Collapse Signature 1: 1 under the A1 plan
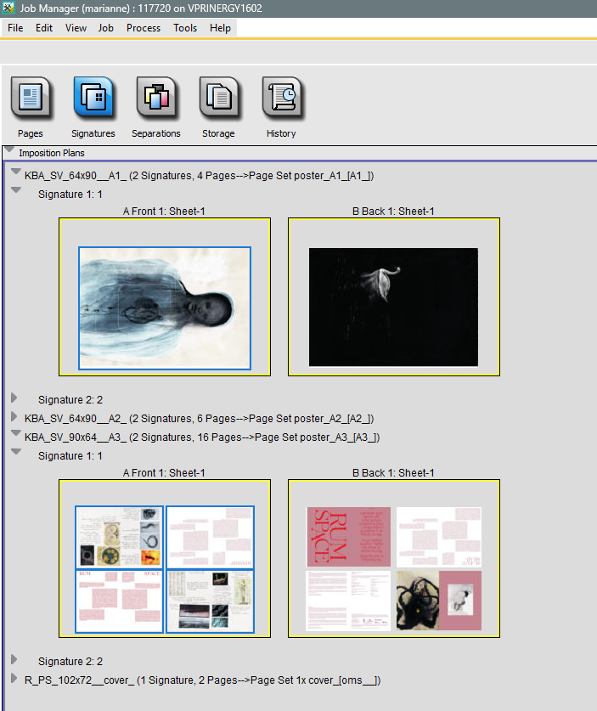Viewport: 597px width, 711px height. point(16,190)
